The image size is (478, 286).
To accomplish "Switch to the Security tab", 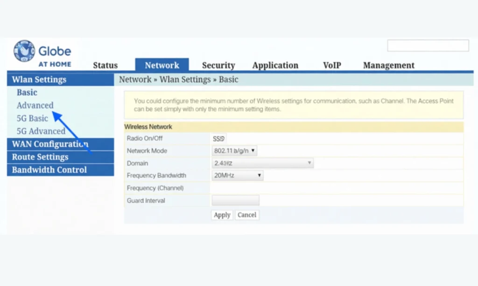I will coord(218,65).
